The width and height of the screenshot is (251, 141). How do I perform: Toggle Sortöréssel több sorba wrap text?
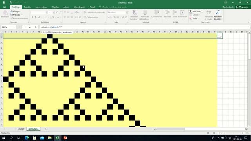94,13
